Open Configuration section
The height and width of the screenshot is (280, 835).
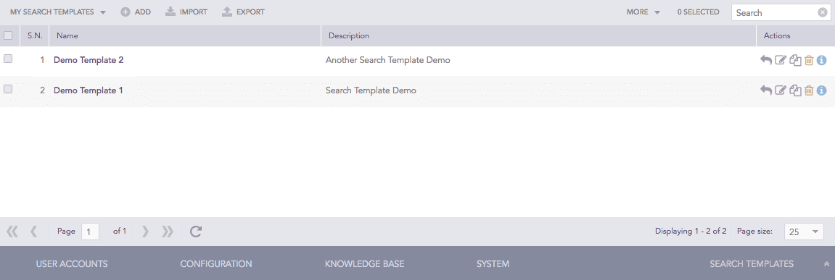click(216, 263)
